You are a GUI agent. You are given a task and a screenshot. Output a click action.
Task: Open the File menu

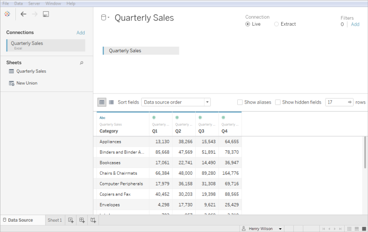[x=6, y=4]
